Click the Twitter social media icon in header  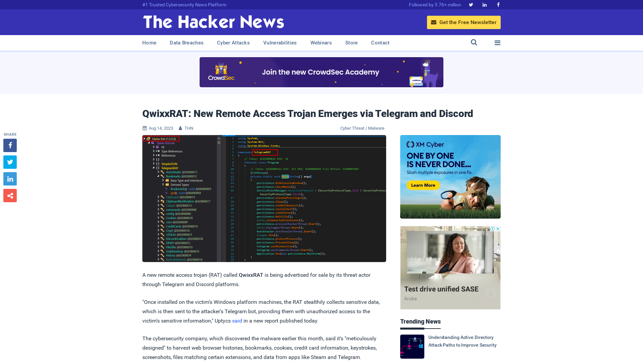471,4
